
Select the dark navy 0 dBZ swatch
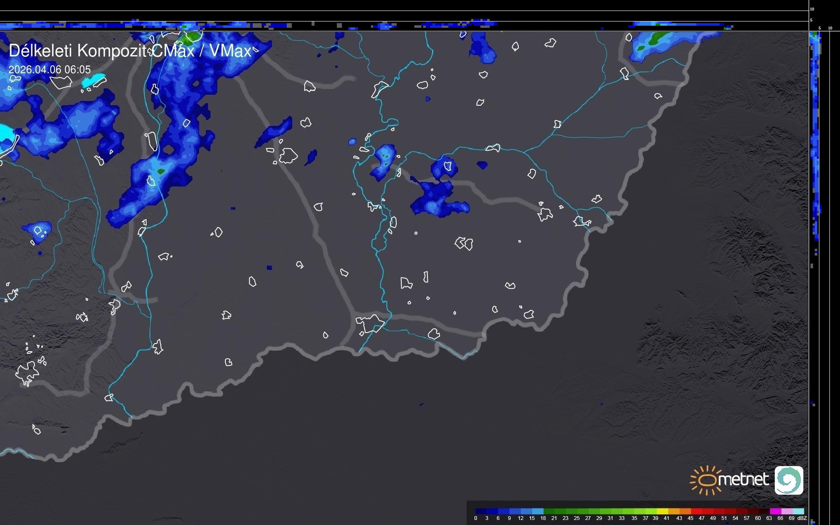(x=481, y=511)
